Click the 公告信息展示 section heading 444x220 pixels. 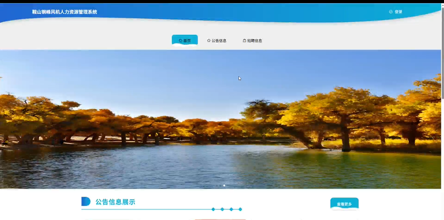tap(115, 202)
